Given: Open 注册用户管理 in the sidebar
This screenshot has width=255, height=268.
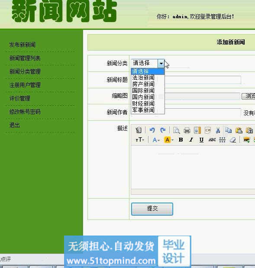Looking at the screenshot, I should (x=25, y=85).
